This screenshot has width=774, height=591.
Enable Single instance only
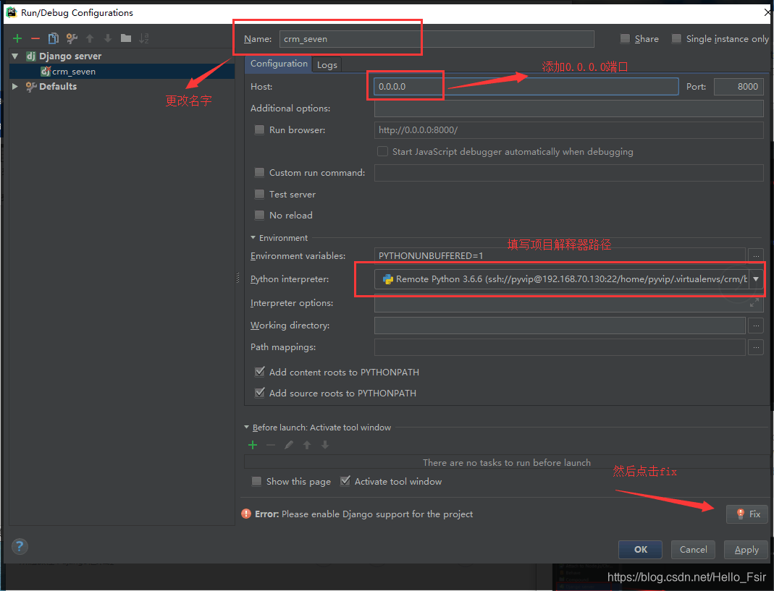pos(677,38)
